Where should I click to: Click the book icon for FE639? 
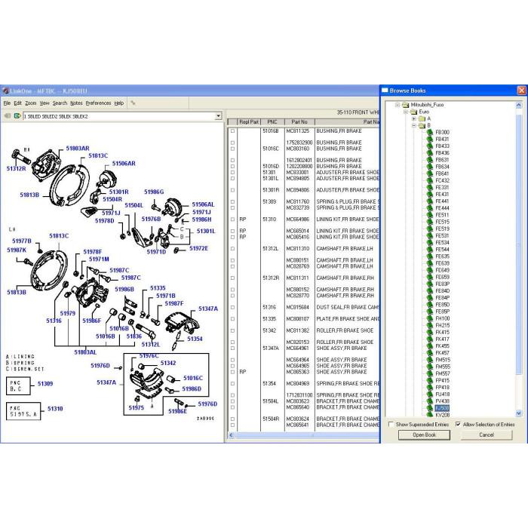(429, 263)
